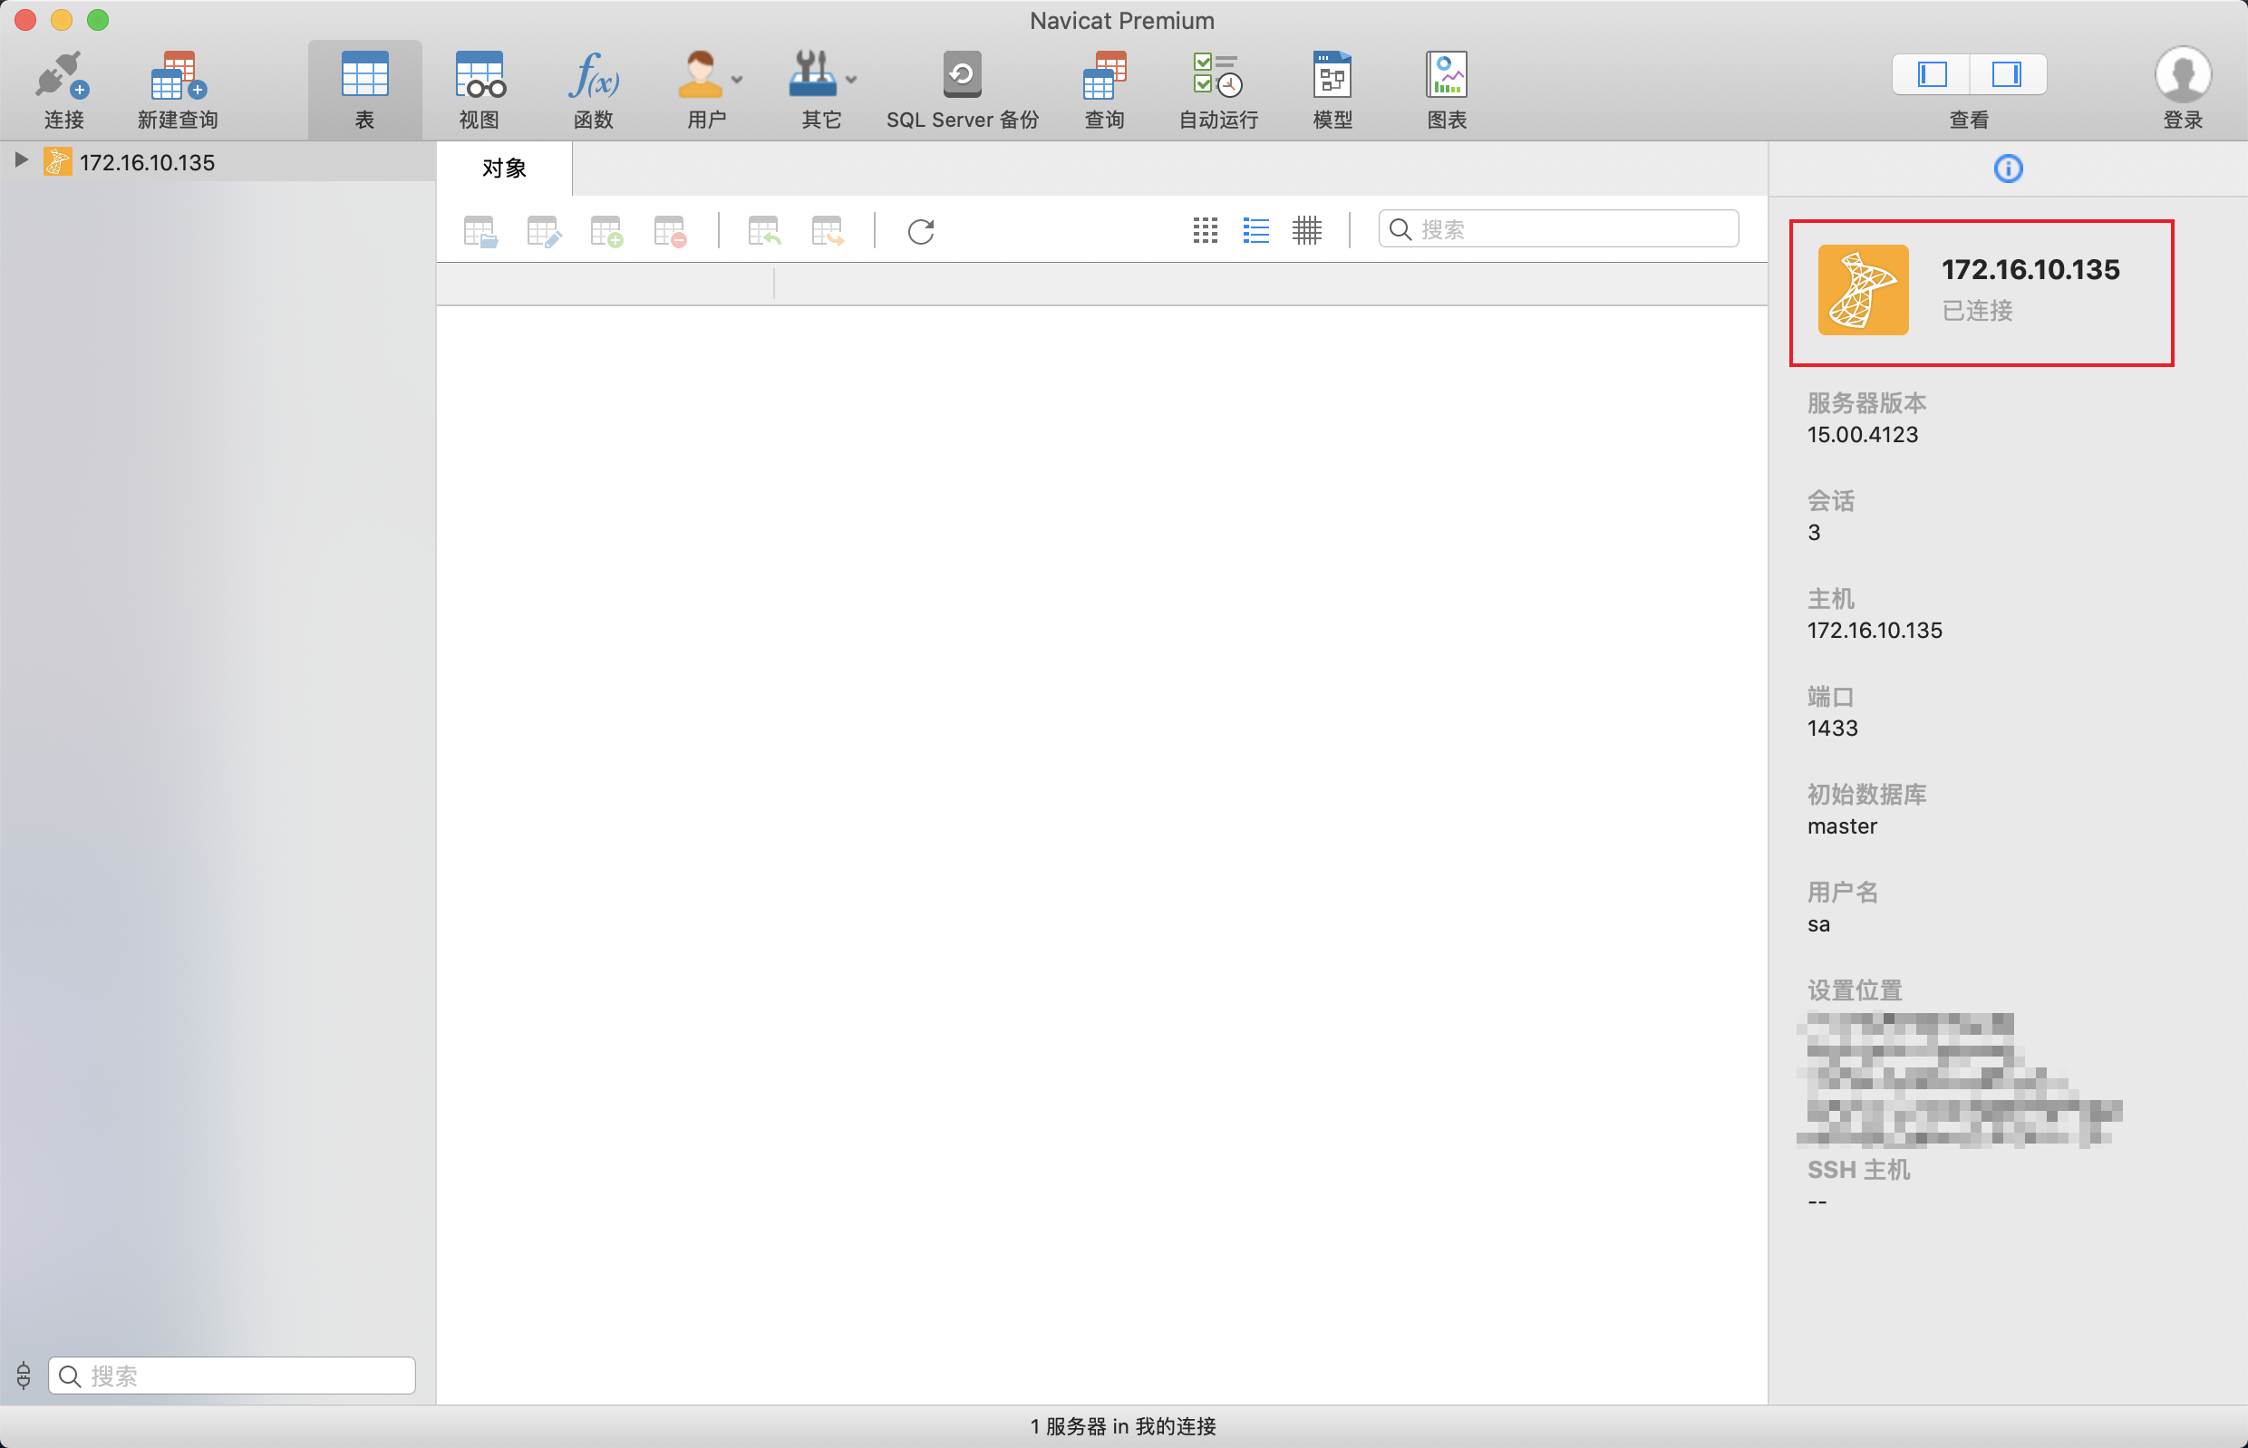
Task: Click the 端口 label
Action: [x=1830, y=696]
